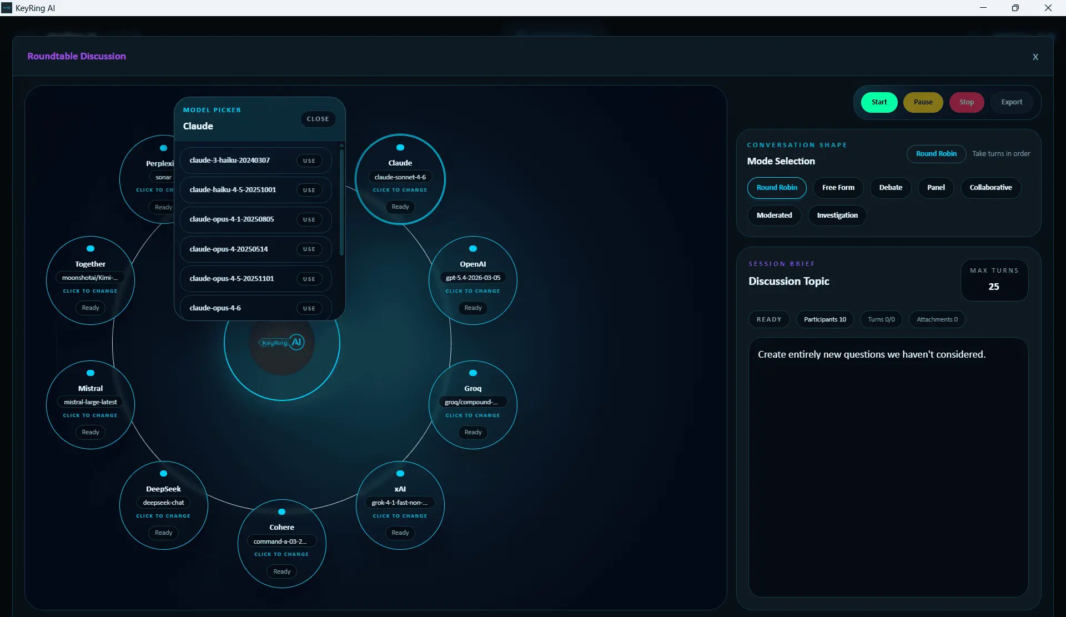This screenshot has height=617, width=1066.
Task: Pause the roundtable discussion
Action: click(923, 102)
